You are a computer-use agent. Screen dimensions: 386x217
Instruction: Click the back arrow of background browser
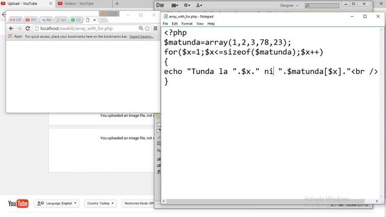[3, 14]
